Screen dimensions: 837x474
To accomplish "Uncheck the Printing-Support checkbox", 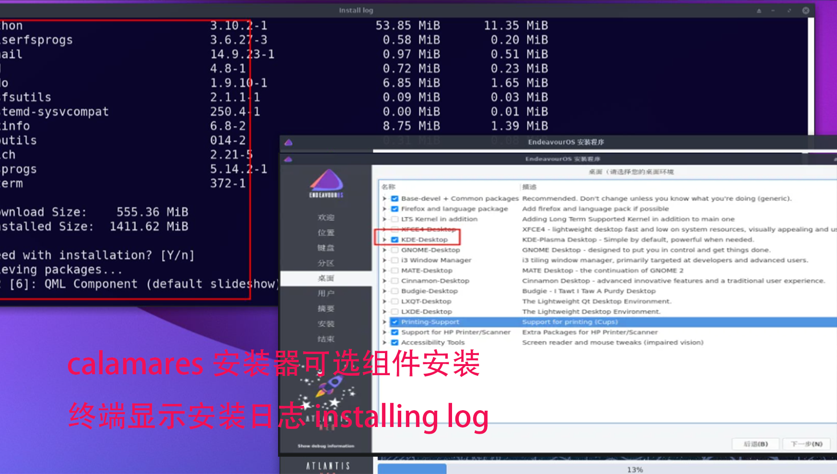I will pyautogui.click(x=395, y=322).
